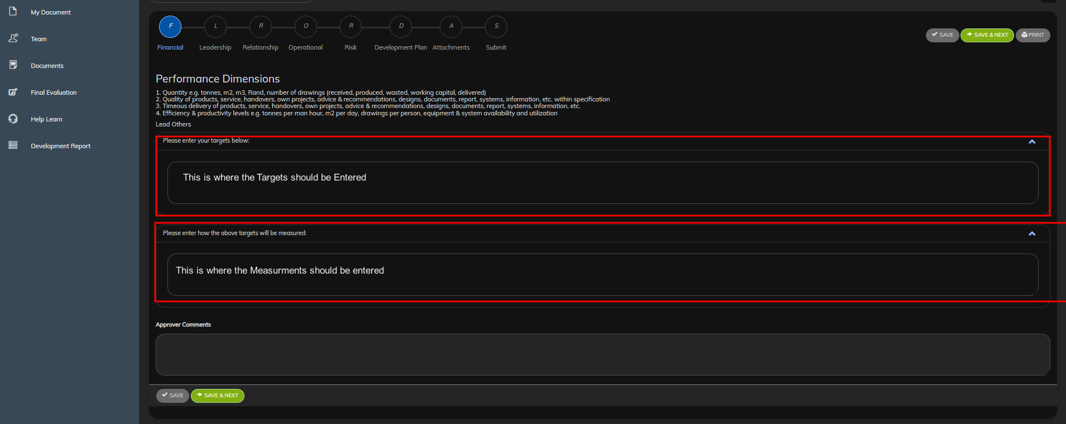The width and height of the screenshot is (1066, 424).
Task: Select the Financial step circle
Action: tap(170, 27)
